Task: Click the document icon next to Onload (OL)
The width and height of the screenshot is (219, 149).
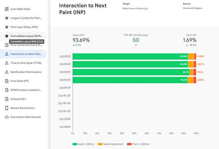Action: click(7, 99)
